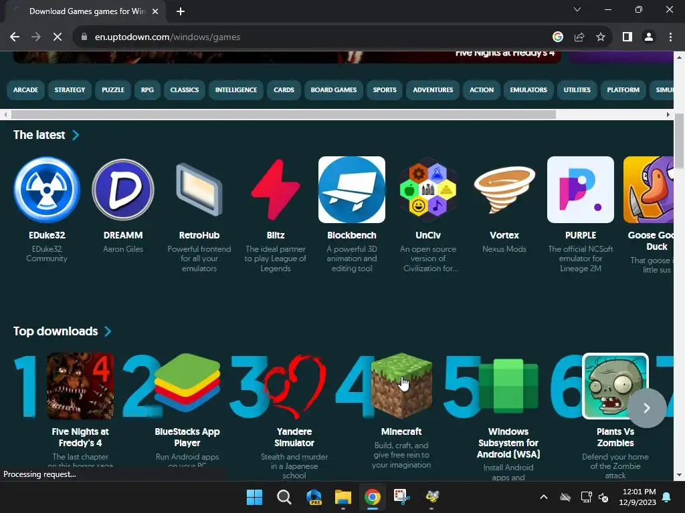Screen dimensions: 685x513
Task: Select the CARDS category
Action: point(284,90)
